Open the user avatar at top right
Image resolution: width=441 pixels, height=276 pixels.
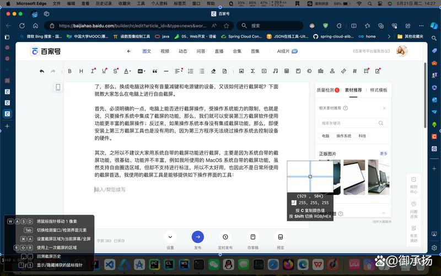402,51
